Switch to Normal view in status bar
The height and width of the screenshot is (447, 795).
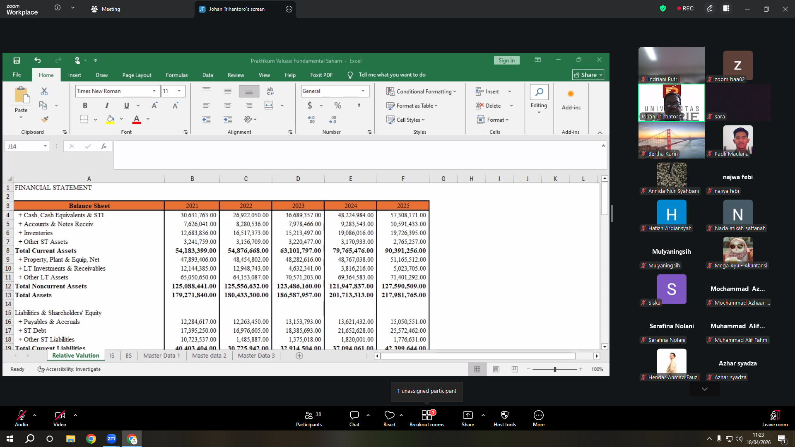point(477,369)
